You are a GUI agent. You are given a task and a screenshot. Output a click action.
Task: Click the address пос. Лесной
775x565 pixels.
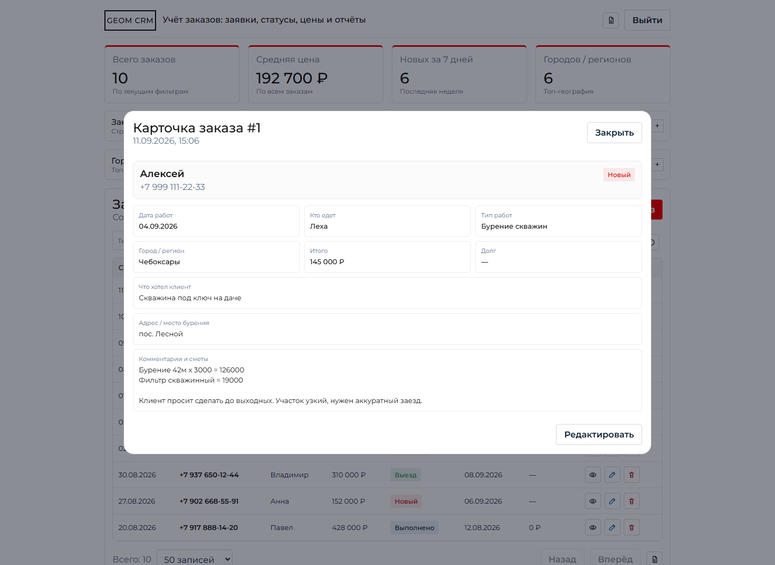[161, 334]
